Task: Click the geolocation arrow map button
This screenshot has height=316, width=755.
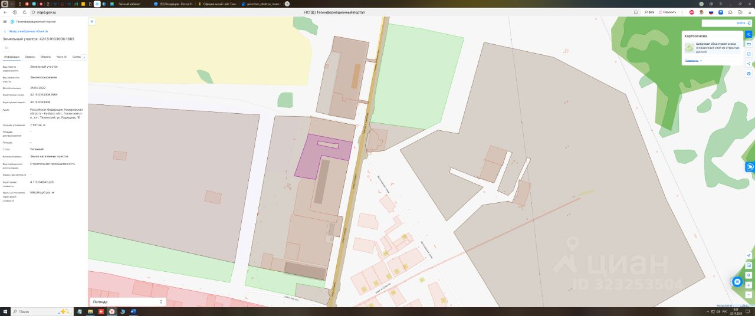Action: (x=749, y=255)
